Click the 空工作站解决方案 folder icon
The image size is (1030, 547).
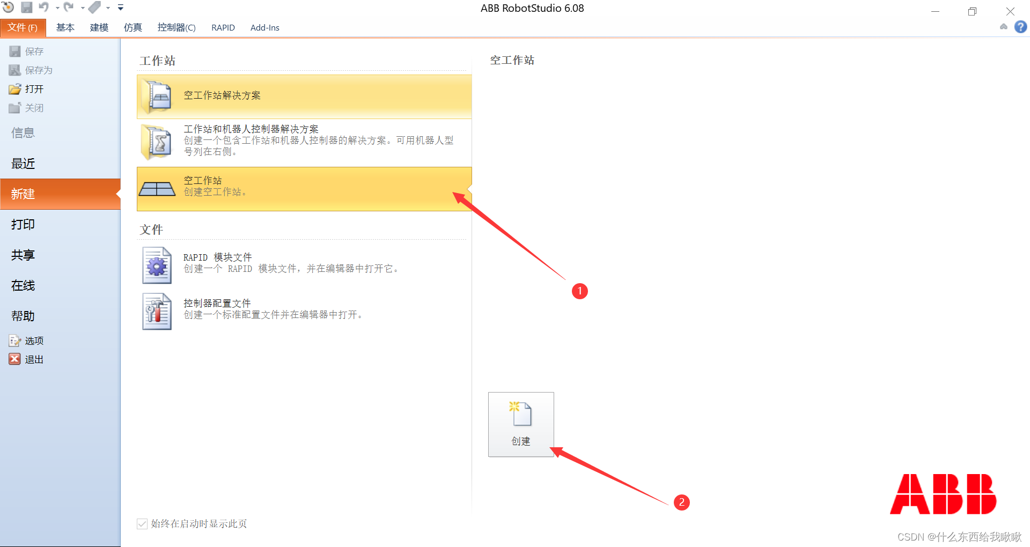(x=156, y=97)
